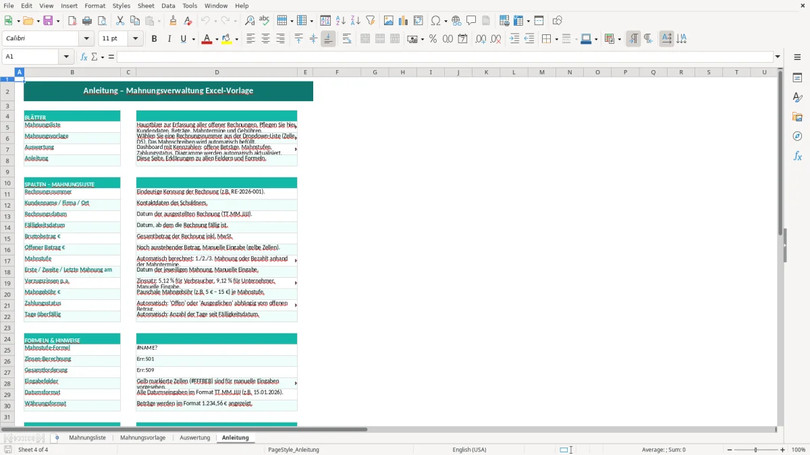
Task: Sort ascending A to Z
Action: click(340, 21)
